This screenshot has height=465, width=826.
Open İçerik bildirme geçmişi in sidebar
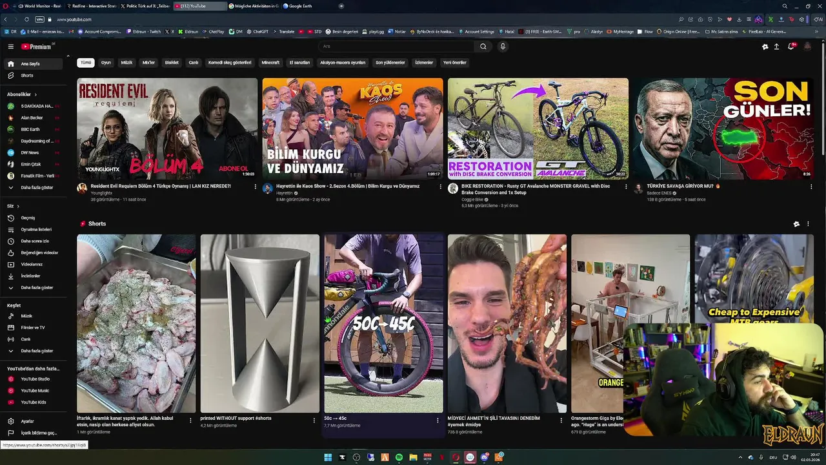click(x=34, y=433)
